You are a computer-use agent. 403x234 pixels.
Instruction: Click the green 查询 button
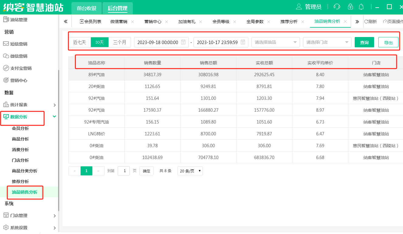364,42
